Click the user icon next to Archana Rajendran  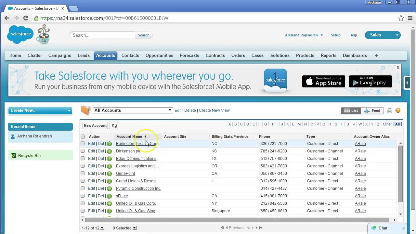pyautogui.click(x=13, y=136)
